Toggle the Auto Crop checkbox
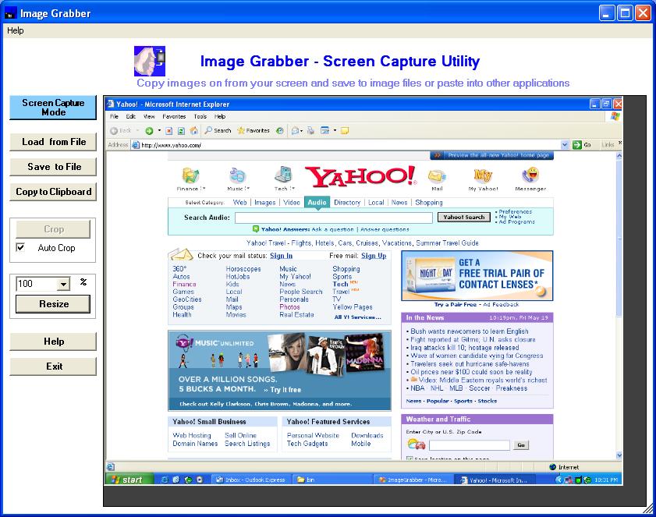This screenshot has height=517, width=656. tap(21, 248)
